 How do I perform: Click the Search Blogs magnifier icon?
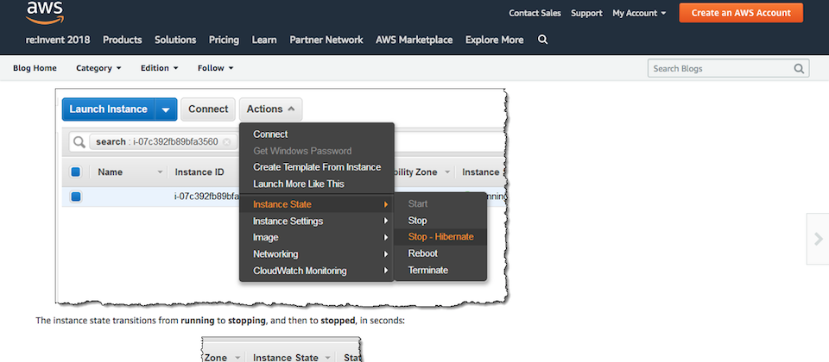pos(798,69)
